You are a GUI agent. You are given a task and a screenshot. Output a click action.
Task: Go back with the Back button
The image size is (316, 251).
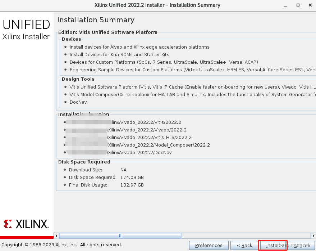tap(244, 245)
